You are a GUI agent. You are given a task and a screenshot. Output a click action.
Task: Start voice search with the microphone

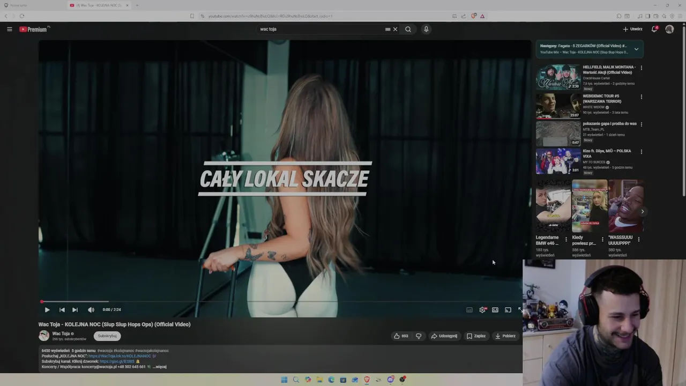[426, 29]
